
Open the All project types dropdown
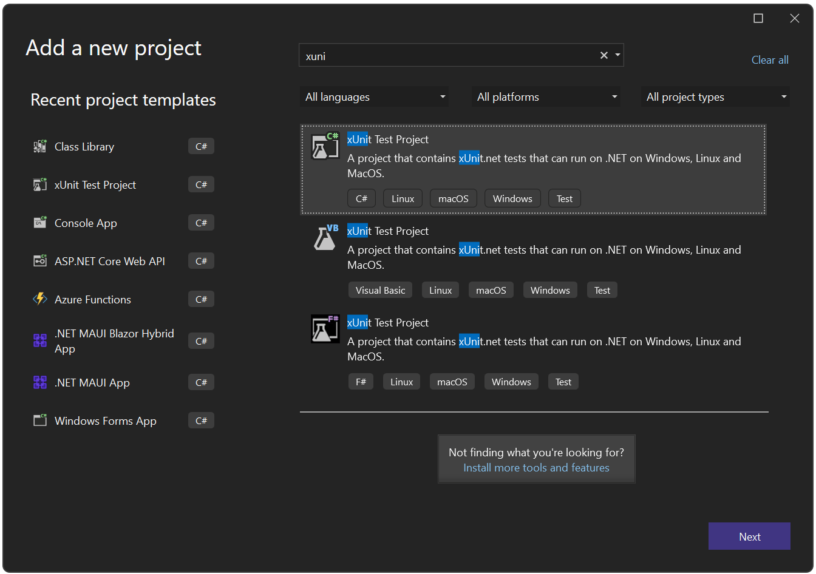point(716,97)
